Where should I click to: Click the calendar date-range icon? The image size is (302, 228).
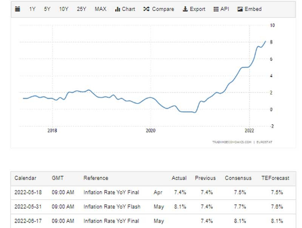pos(17,9)
